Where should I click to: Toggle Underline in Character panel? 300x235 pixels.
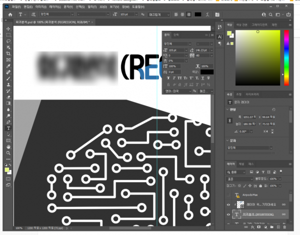point(203,78)
